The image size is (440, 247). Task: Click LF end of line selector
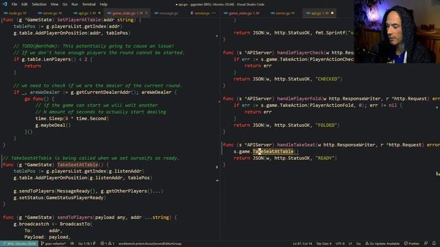click(x=350, y=244)
